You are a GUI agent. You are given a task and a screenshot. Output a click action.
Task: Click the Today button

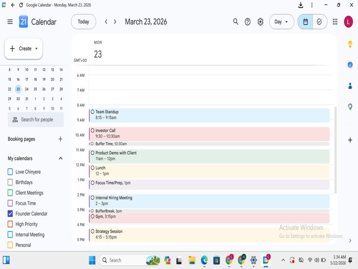coord(83,22)
